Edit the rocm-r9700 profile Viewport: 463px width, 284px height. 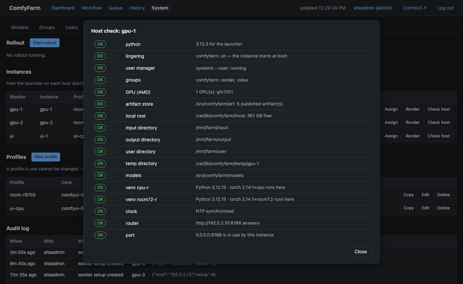(x=425, y=195)
